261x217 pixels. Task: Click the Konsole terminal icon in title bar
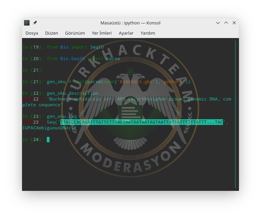tap(27, 23)
